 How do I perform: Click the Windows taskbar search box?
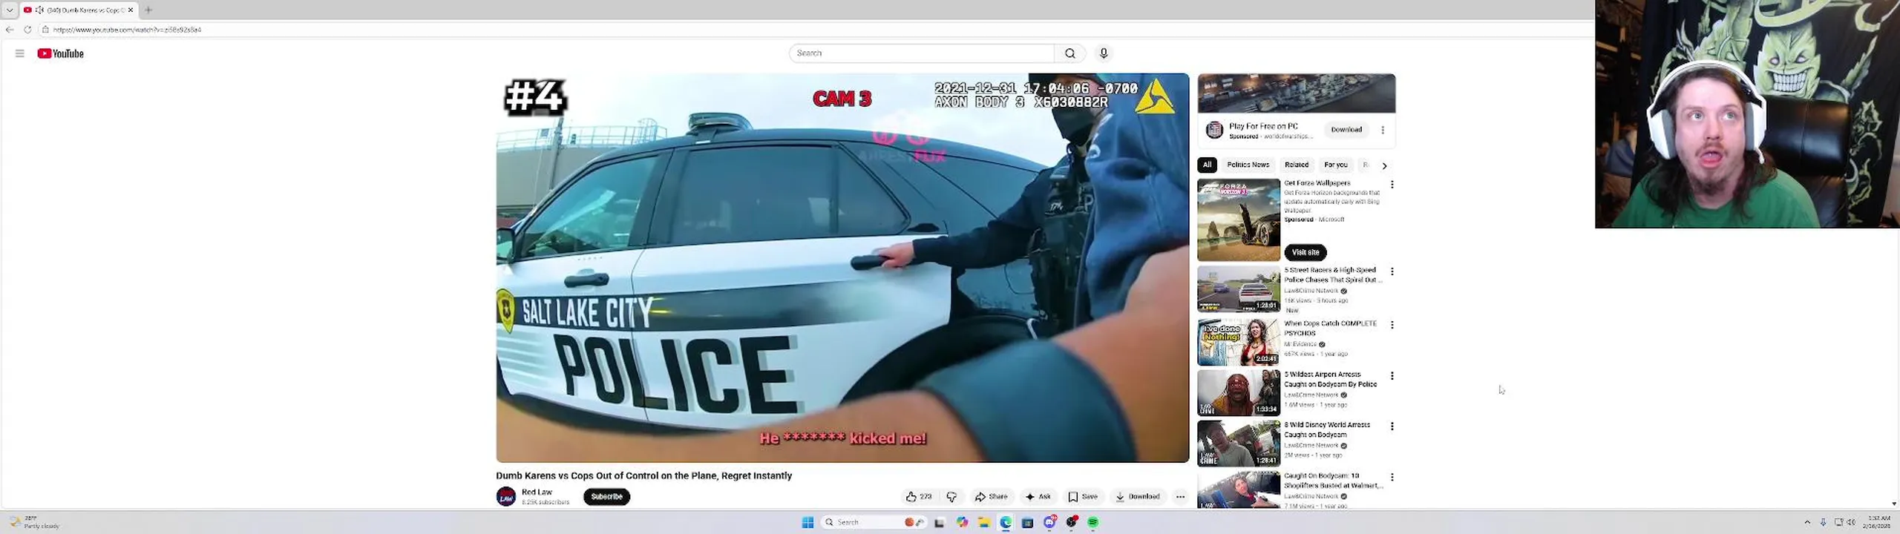click(874, 522)
